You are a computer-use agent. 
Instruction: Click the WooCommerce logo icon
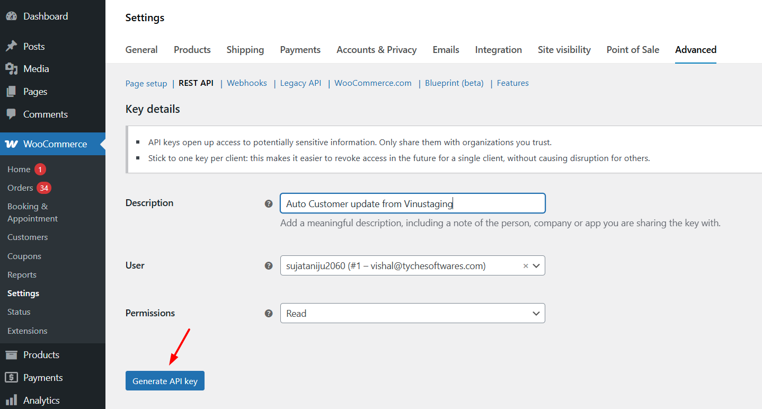tap(11, 144)
